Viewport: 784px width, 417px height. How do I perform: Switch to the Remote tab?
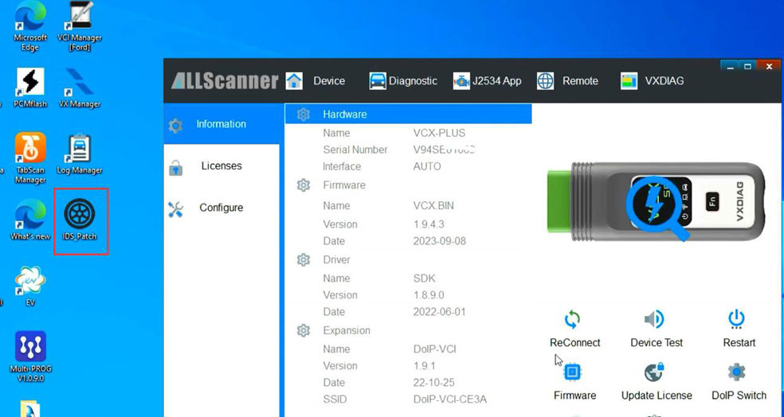pos(580,81)
